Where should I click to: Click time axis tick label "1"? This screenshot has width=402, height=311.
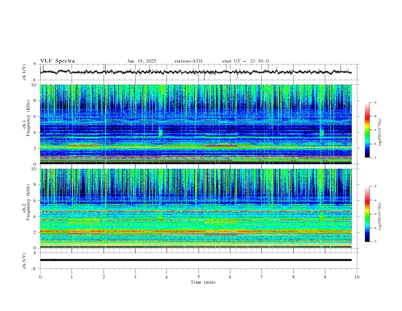click(72, 277)
